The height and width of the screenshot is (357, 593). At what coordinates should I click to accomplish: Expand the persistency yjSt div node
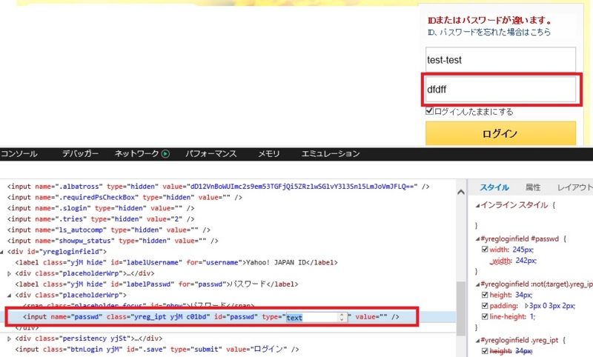(x=9, y=338)
